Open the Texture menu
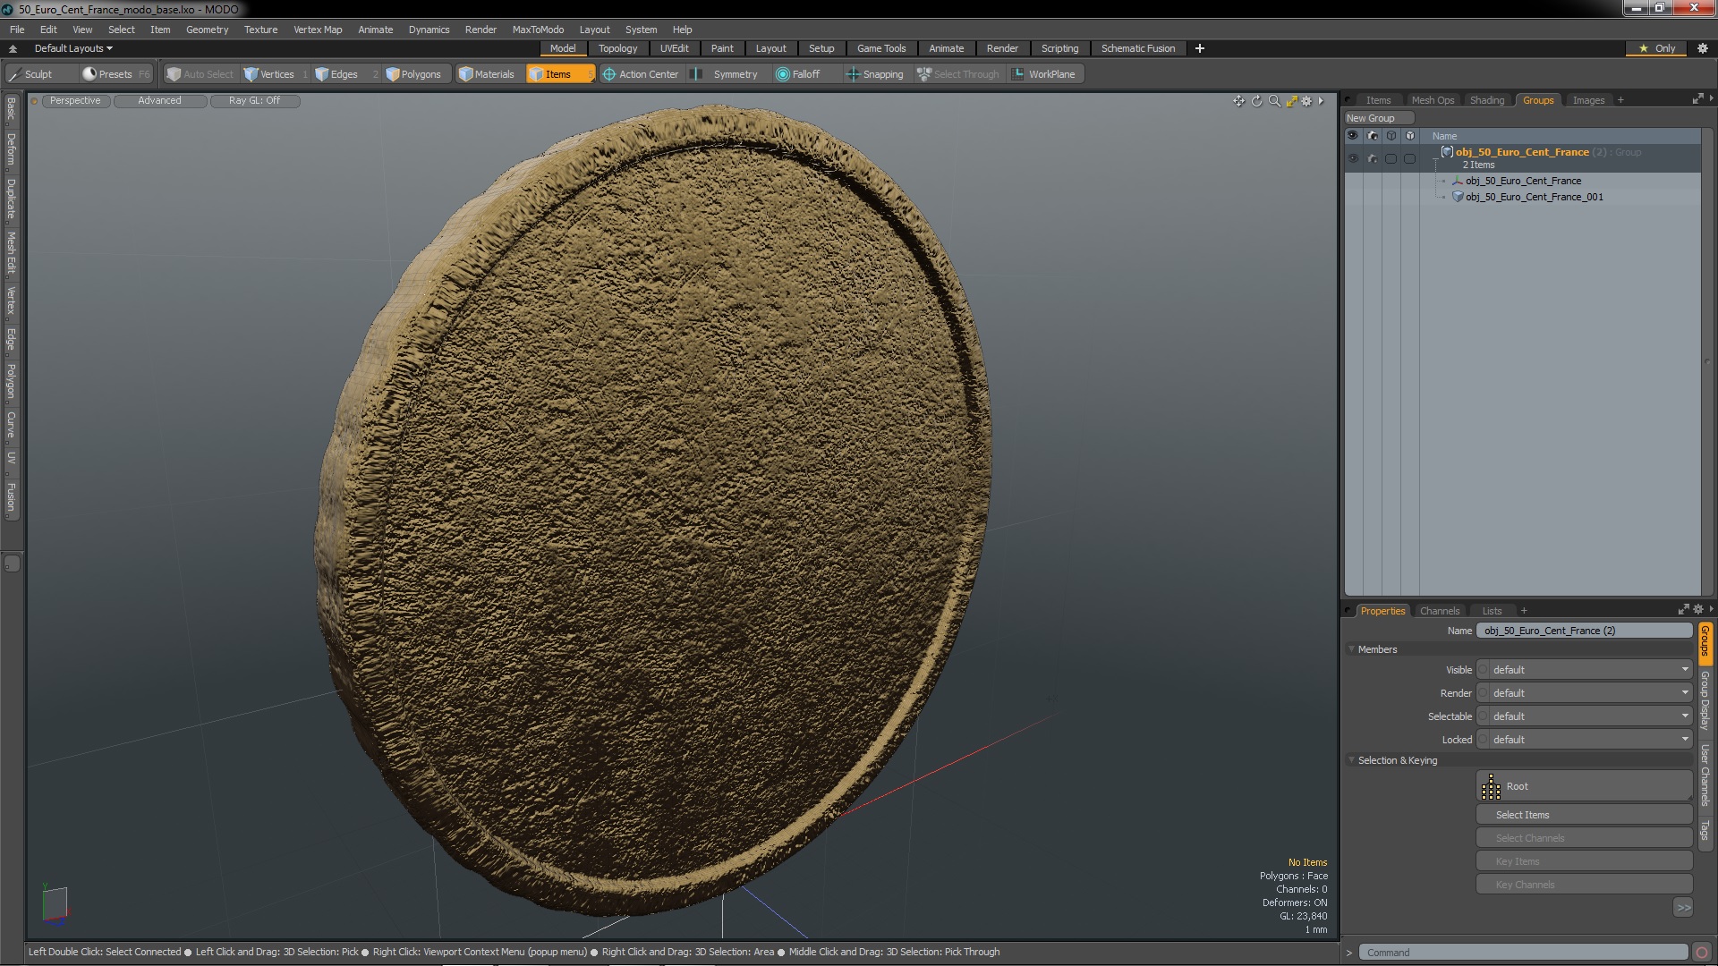This screenshot has width=1718, height=966. point(260,30)
